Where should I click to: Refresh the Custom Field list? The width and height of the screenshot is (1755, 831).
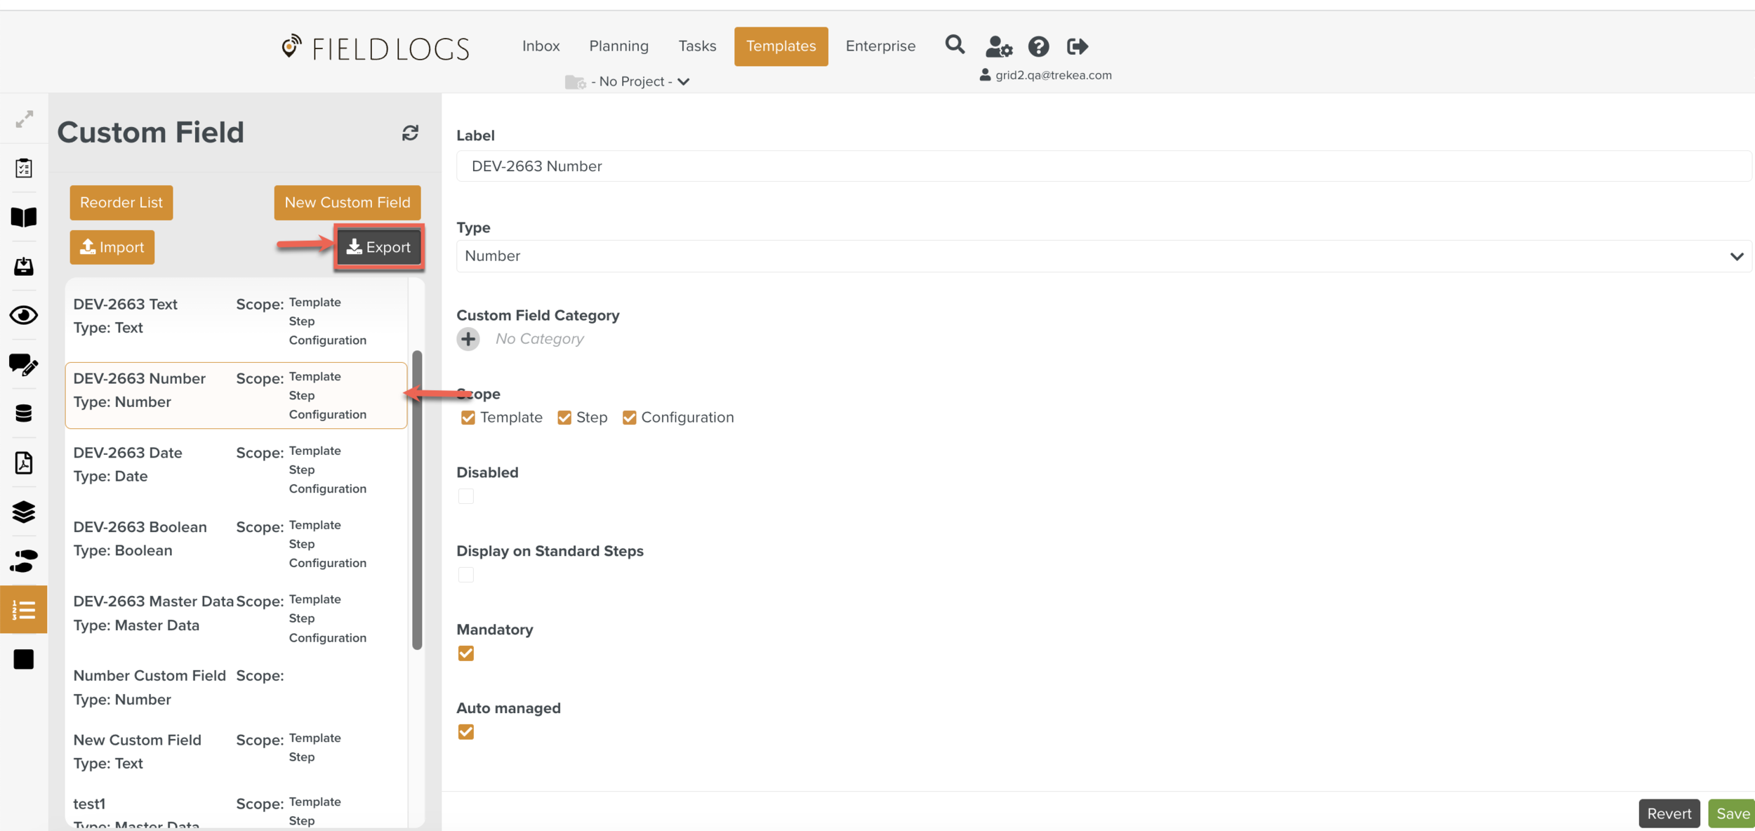coord(410,133)
